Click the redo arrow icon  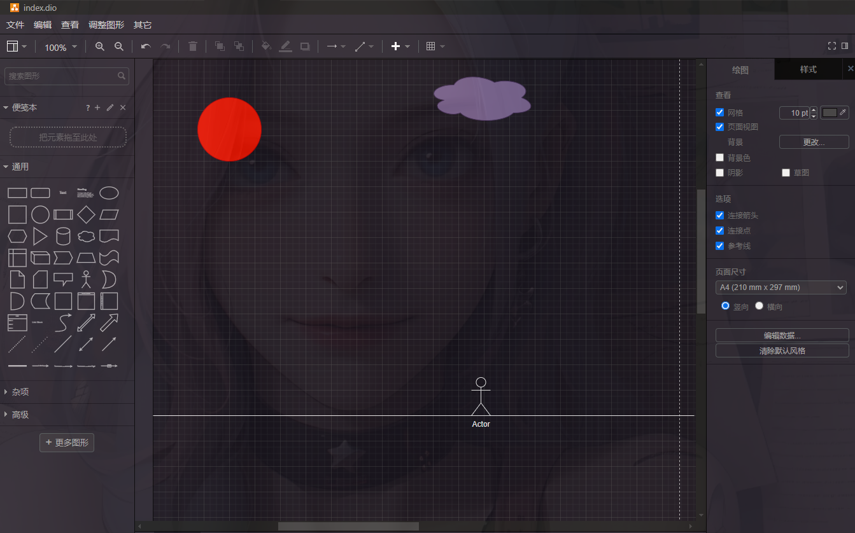click(166, 46)
